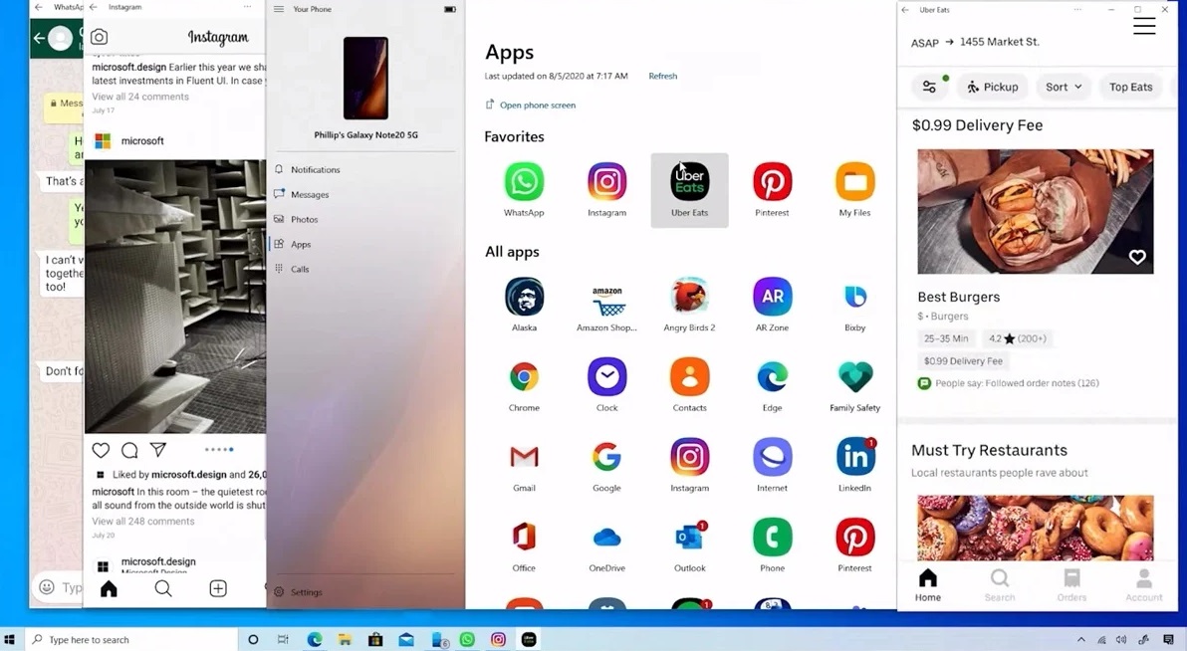Open the Google app
1187x651 pixels.
coord(606,457)
